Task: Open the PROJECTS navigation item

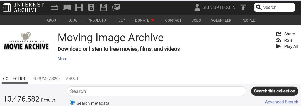Action: pos(97,20)
